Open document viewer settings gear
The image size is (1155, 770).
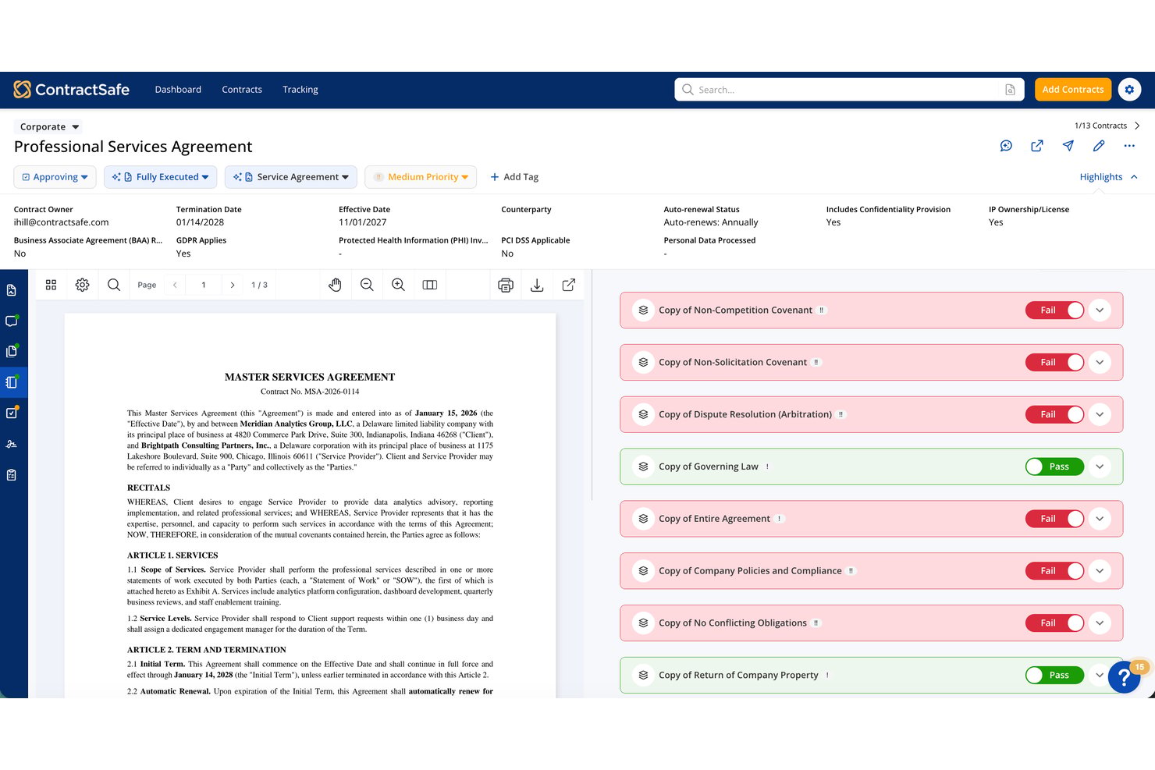click(x=82, y=285)
